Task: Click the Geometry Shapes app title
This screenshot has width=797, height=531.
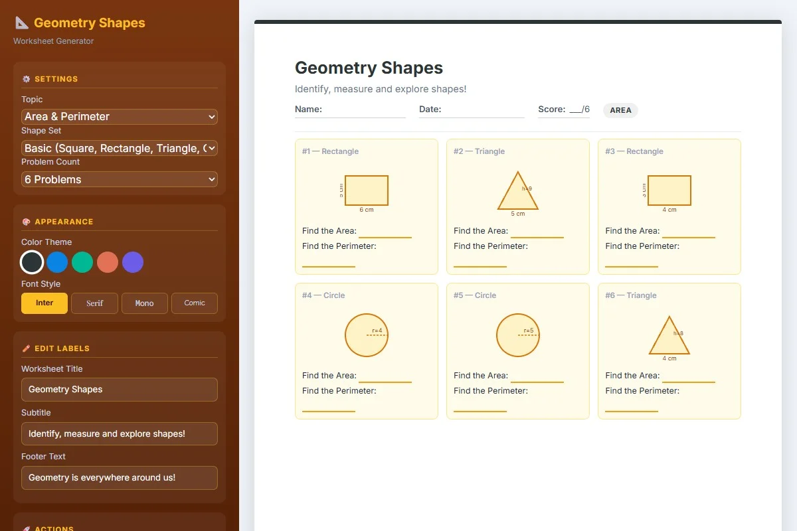Action: (x=90, y=23)
